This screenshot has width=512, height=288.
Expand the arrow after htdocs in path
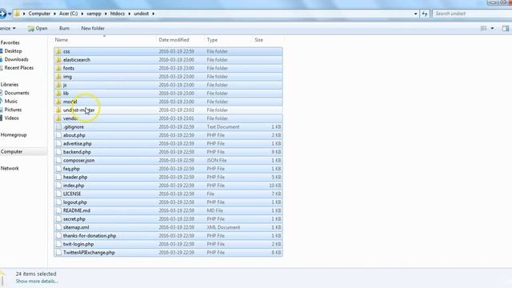(x=130, y=14)
